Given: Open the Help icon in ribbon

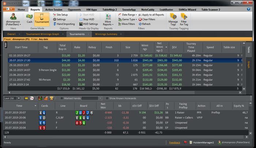Looking at the screenshot, I should 248,9.
